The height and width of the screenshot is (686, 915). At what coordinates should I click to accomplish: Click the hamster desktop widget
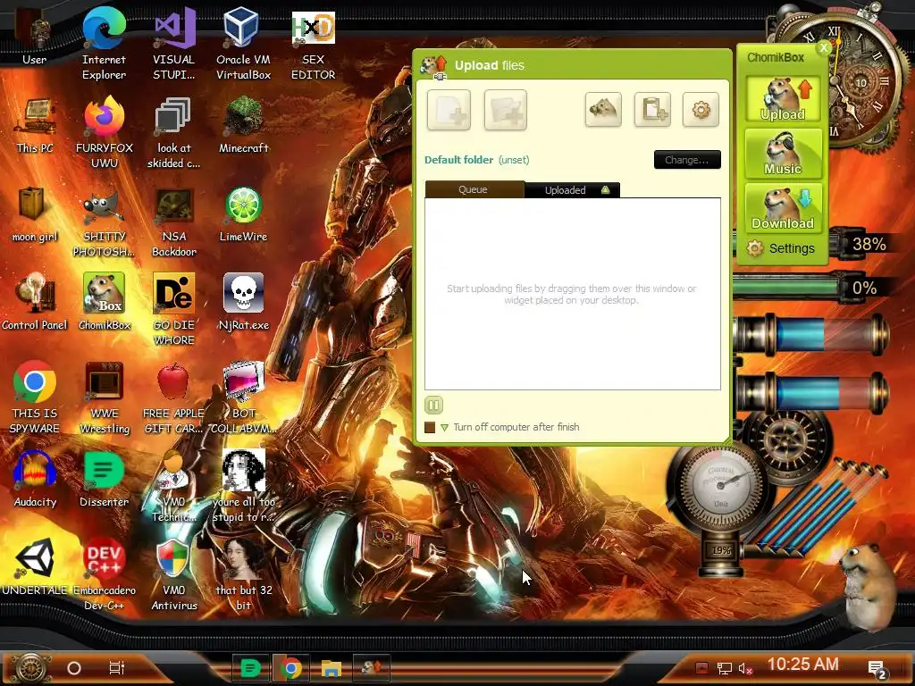(868, 586)
